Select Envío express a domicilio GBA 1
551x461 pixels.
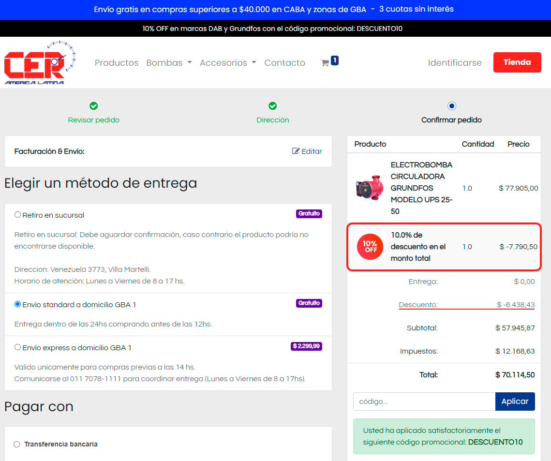[x=17, y=347]
